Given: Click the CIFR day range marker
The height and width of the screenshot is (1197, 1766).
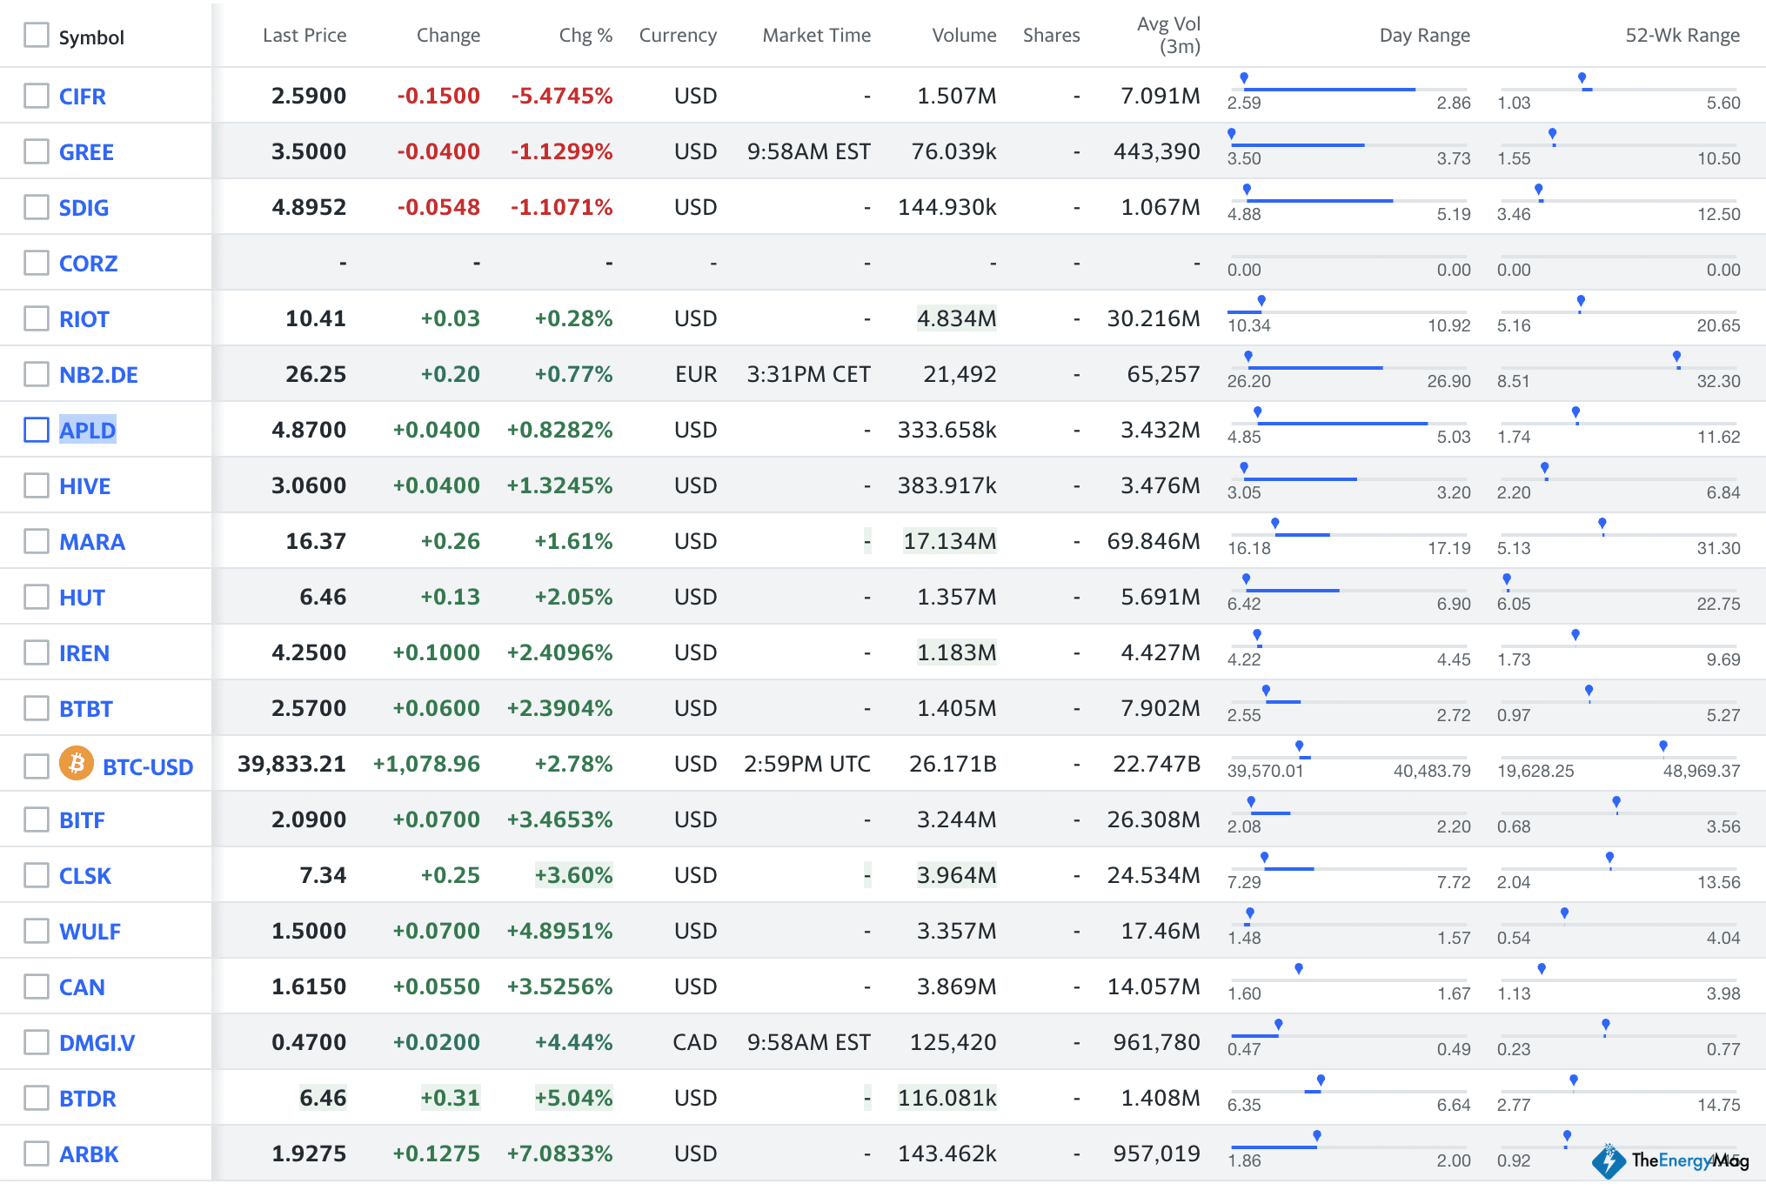Looking at the screenshot, I should click(1244, 78).
